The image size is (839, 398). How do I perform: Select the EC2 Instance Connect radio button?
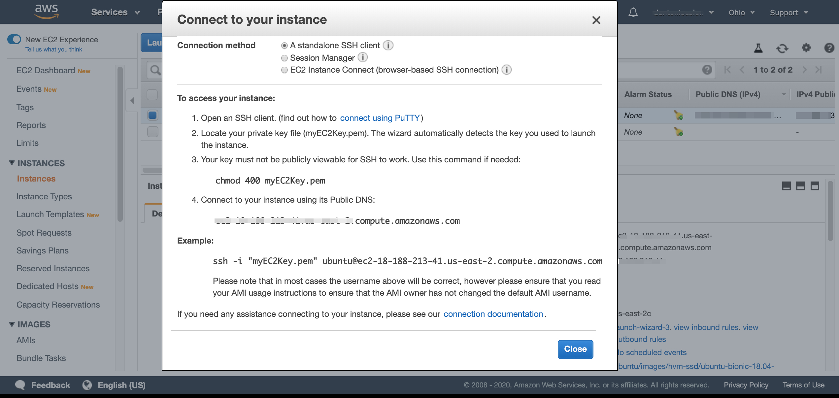coord(284,70)
